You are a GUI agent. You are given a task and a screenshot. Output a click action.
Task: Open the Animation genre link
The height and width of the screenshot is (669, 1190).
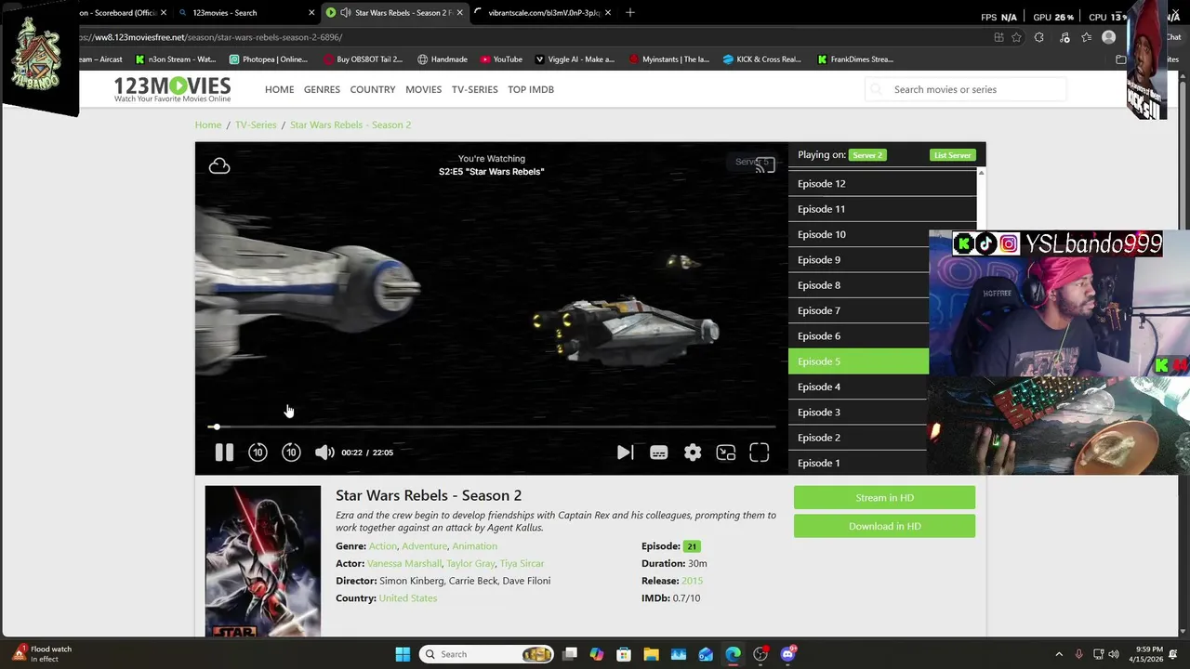point(474,546)
